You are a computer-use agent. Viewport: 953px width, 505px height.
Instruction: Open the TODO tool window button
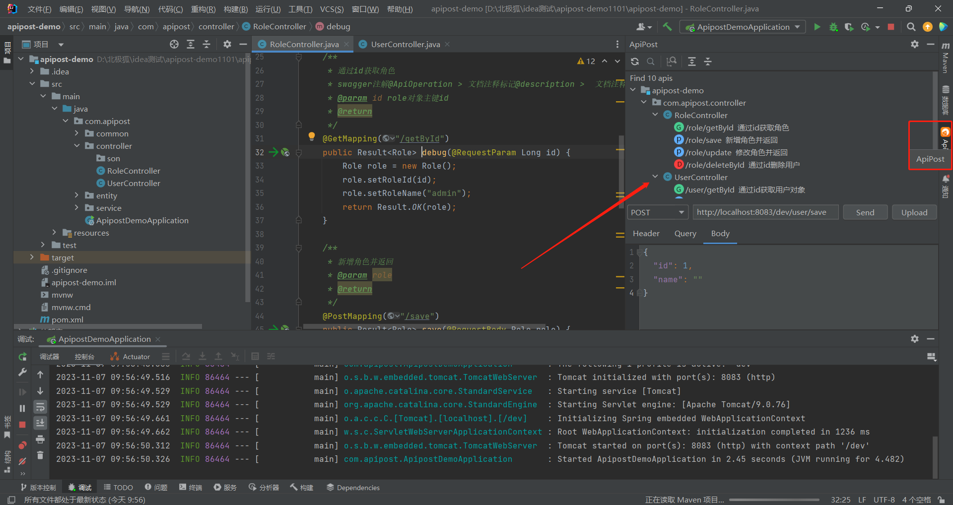[118, 488]
